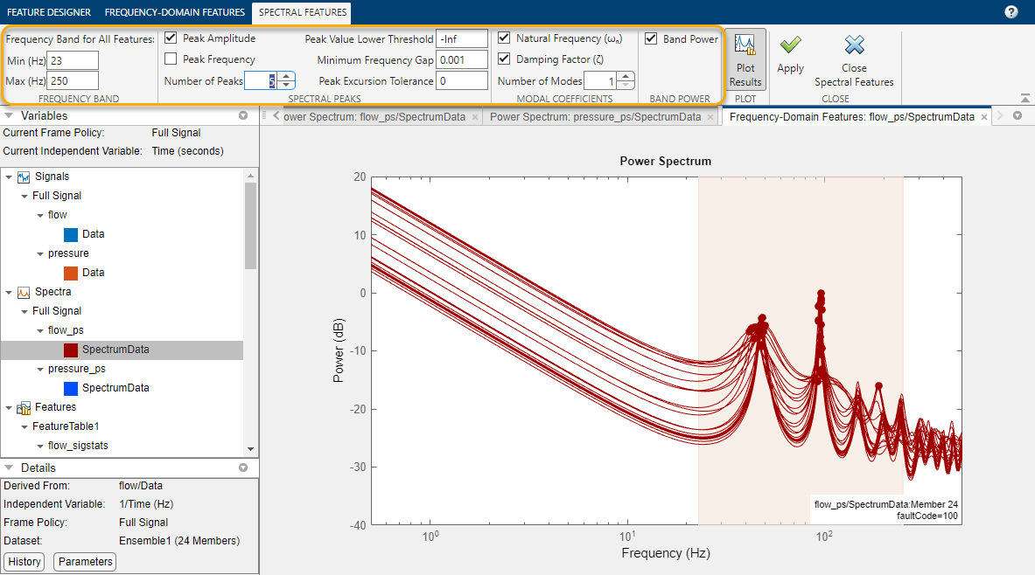Toggle the Peak Amplitude checkbox
Image resolution: width=1035 pixels, height=575 pixels.
171,38
